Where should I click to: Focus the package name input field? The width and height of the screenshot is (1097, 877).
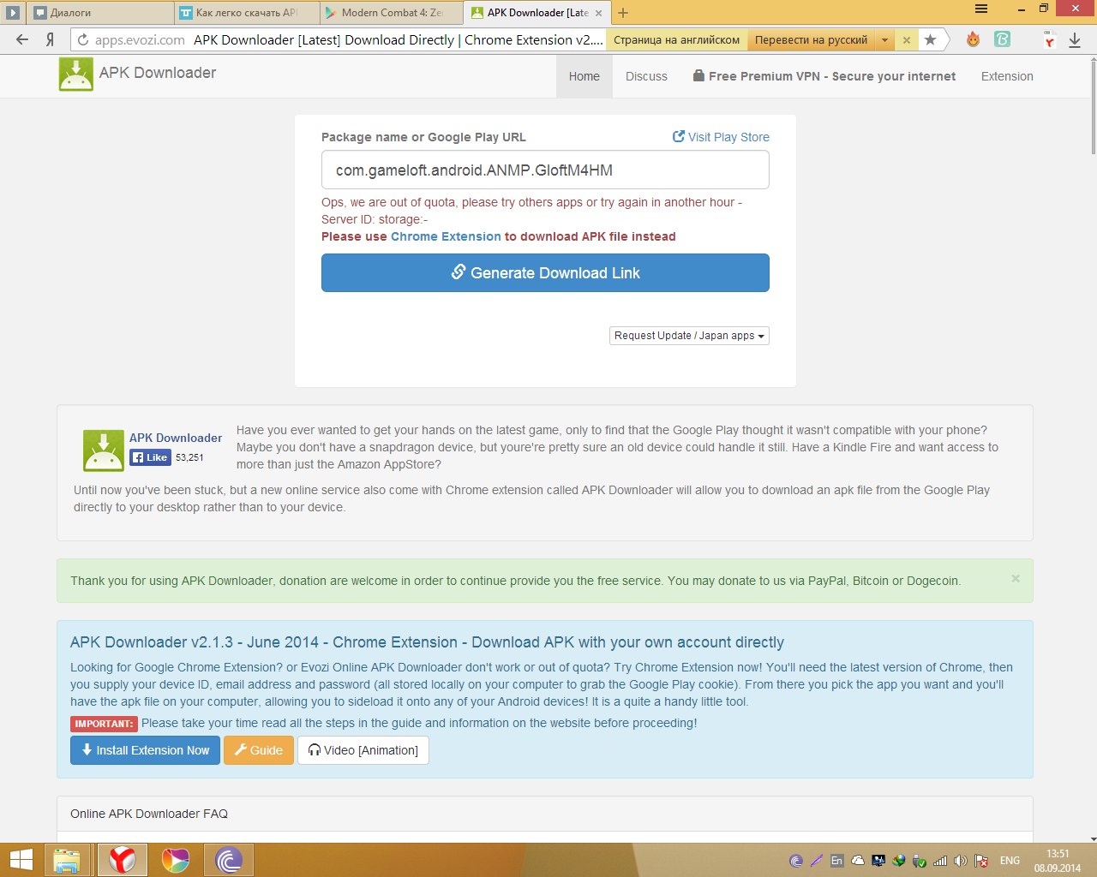coord(545,170)
